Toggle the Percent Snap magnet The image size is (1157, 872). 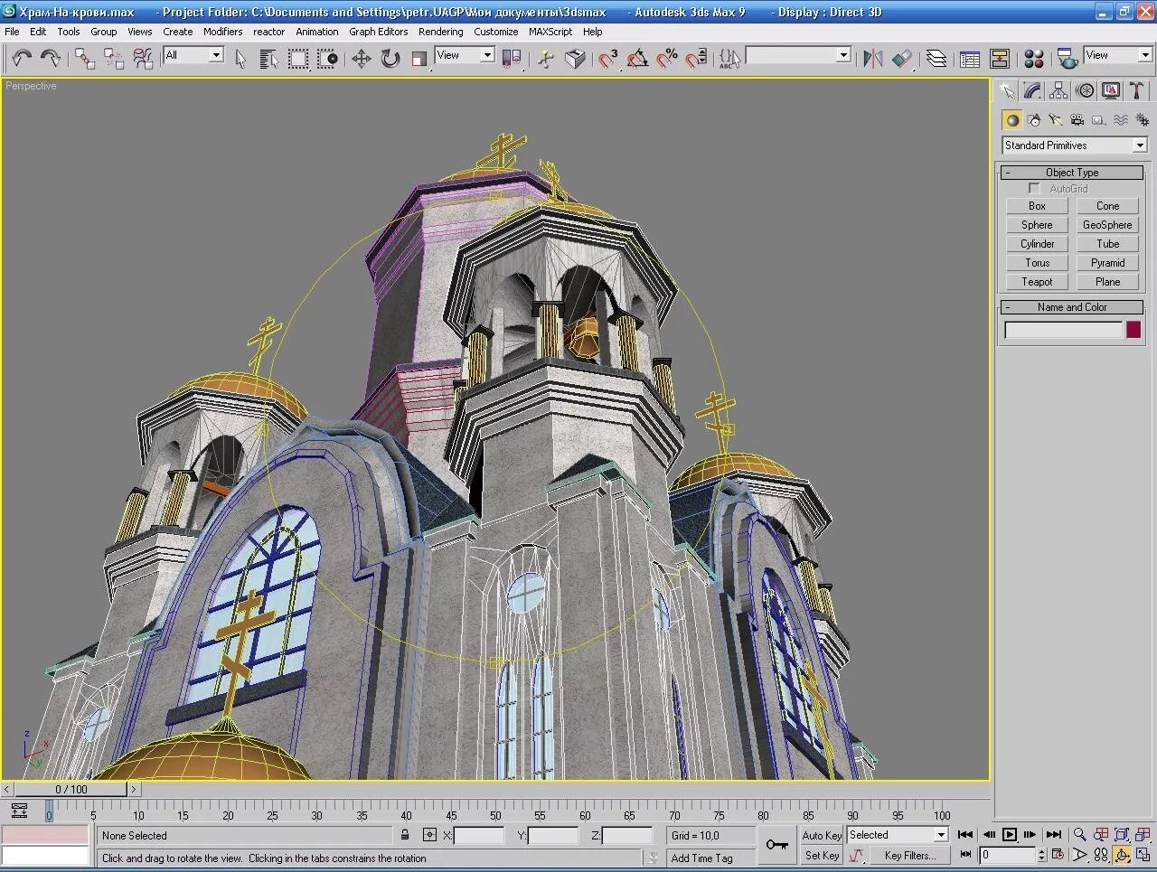(x=667, y=59)
